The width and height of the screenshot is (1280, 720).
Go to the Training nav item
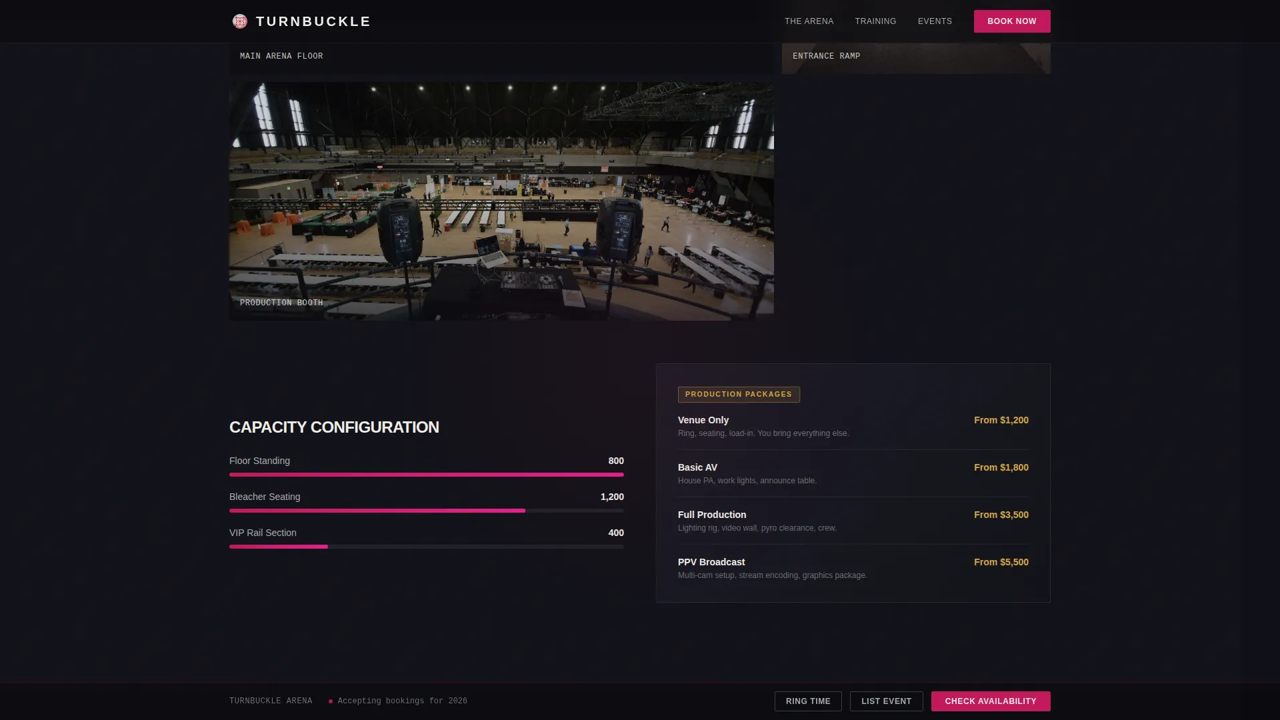pos(875,21)
